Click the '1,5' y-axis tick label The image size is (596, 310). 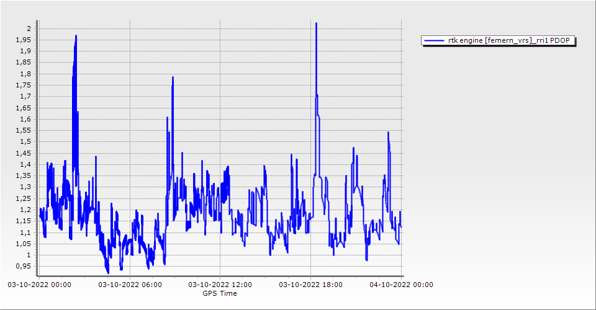(x=26, y=142)
